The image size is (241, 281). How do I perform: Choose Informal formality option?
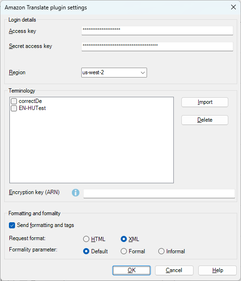coord(161,251)
